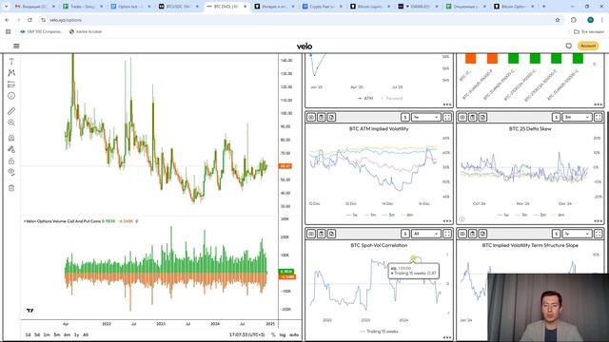Select the Patterns drawing tool in chart sidebar
Viewport: 609px width, 342px height.
click(11, 73)
